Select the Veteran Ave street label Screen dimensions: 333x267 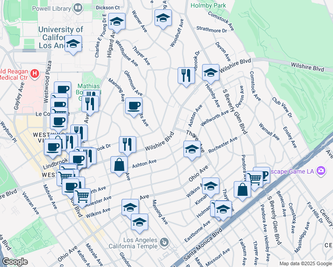coord(31,203)
